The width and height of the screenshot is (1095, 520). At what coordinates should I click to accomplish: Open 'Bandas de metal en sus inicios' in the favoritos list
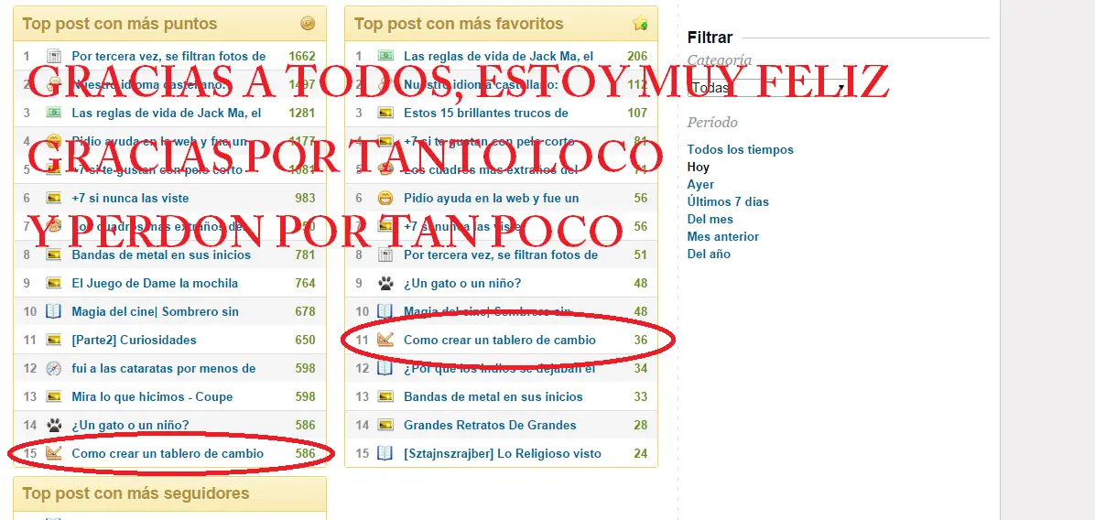click(493, 396)
